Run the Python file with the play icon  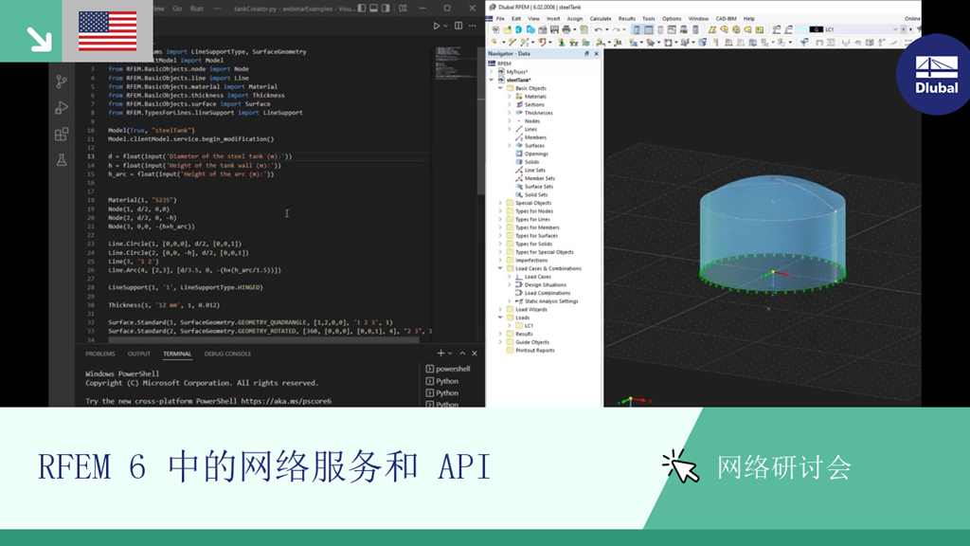click(437, 26)
